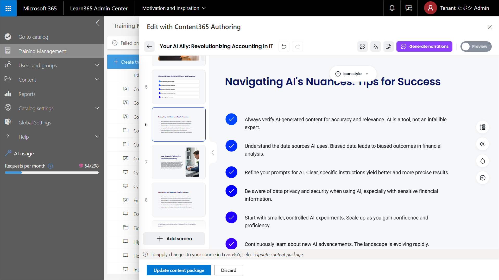Click the back arrow beside course title
The image size is (499, 280).
149,46
